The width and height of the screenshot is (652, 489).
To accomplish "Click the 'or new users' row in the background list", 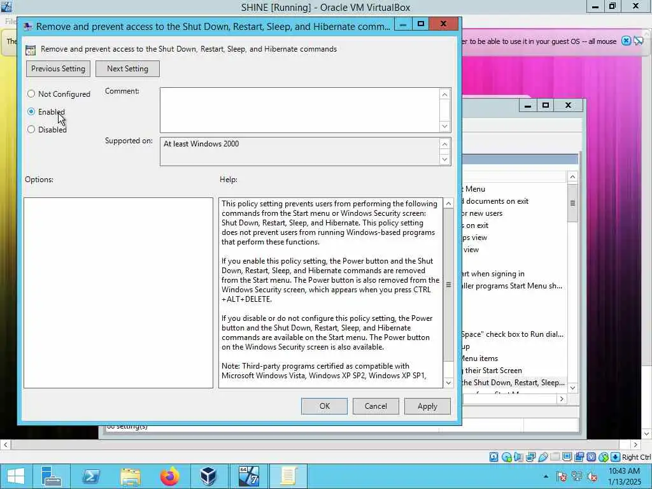I will click(x=514, y=213).
